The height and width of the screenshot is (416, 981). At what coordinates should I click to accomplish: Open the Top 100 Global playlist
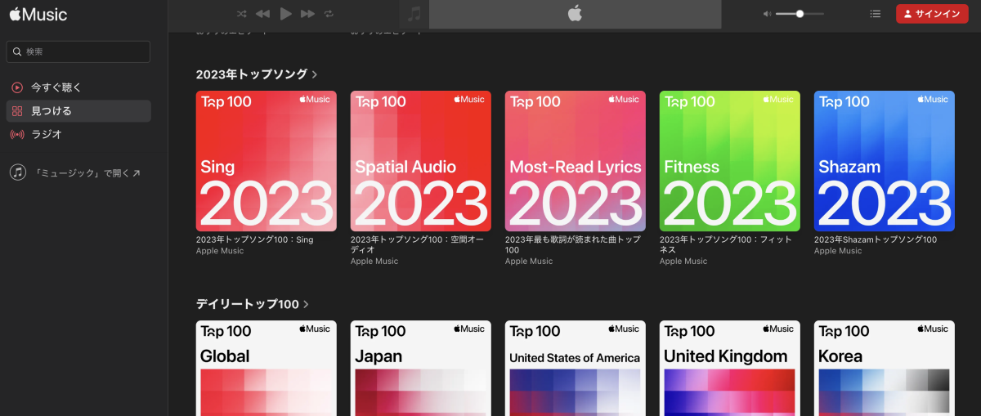pos(266,368)
